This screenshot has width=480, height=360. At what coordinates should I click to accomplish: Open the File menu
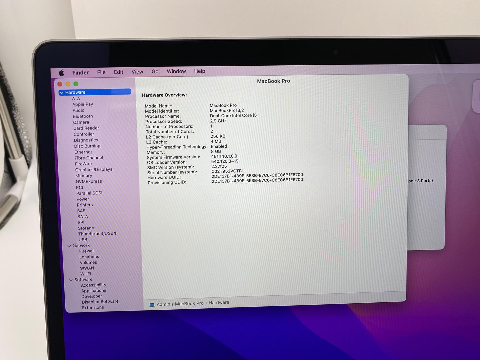click(101, 72)
